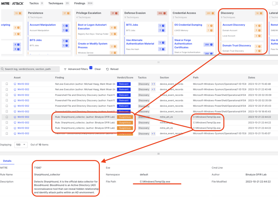
Task: Open BITS Jobs technique under Defense Evasion
Action: click(x=132, y=25)
